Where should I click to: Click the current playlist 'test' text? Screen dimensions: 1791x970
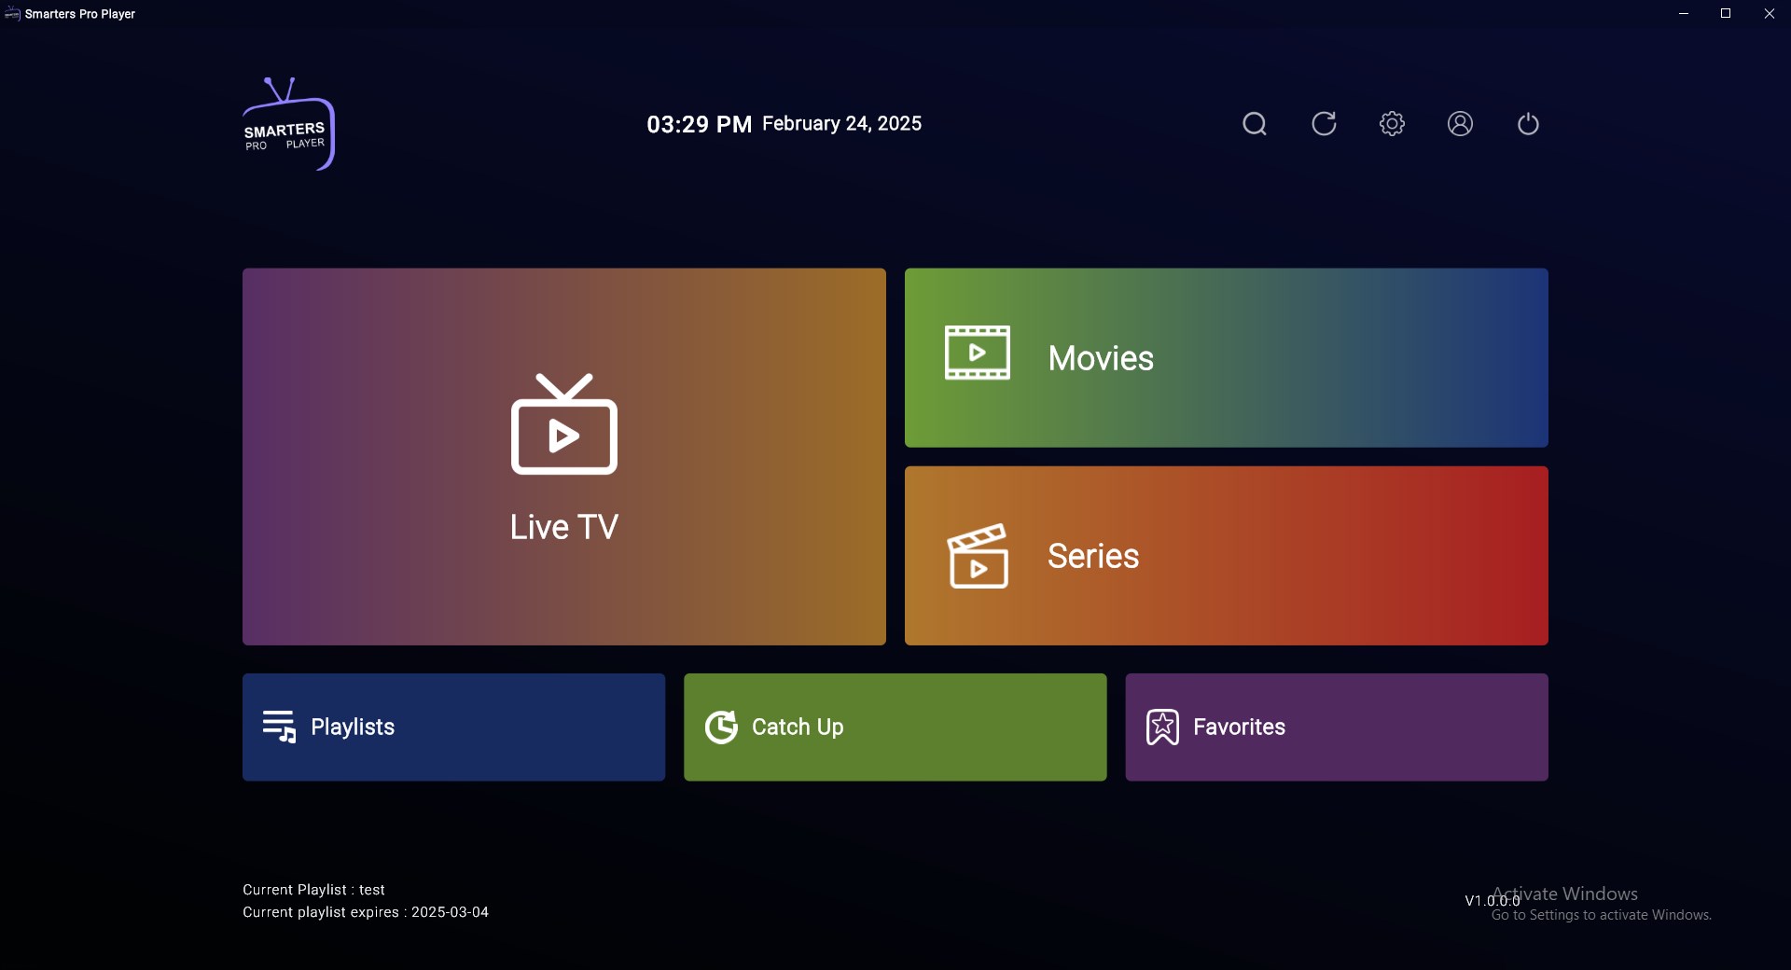[313, 889]
